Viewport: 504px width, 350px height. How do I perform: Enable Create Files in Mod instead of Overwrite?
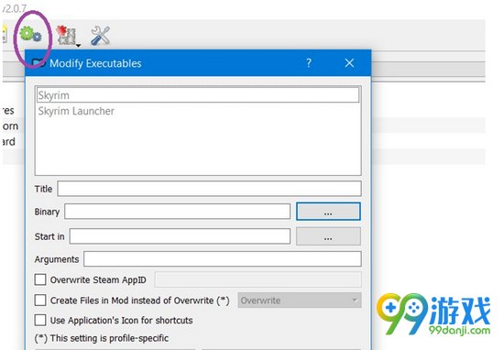click(40, 301)
